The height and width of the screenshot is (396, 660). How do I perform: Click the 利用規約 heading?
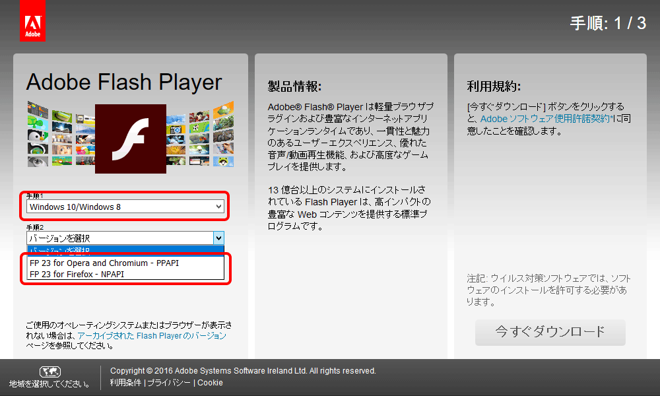[494, 86]
